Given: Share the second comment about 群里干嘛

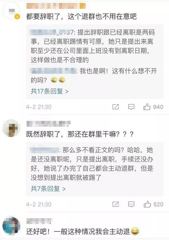Looking at the screenshot, I should pos(116,204).
